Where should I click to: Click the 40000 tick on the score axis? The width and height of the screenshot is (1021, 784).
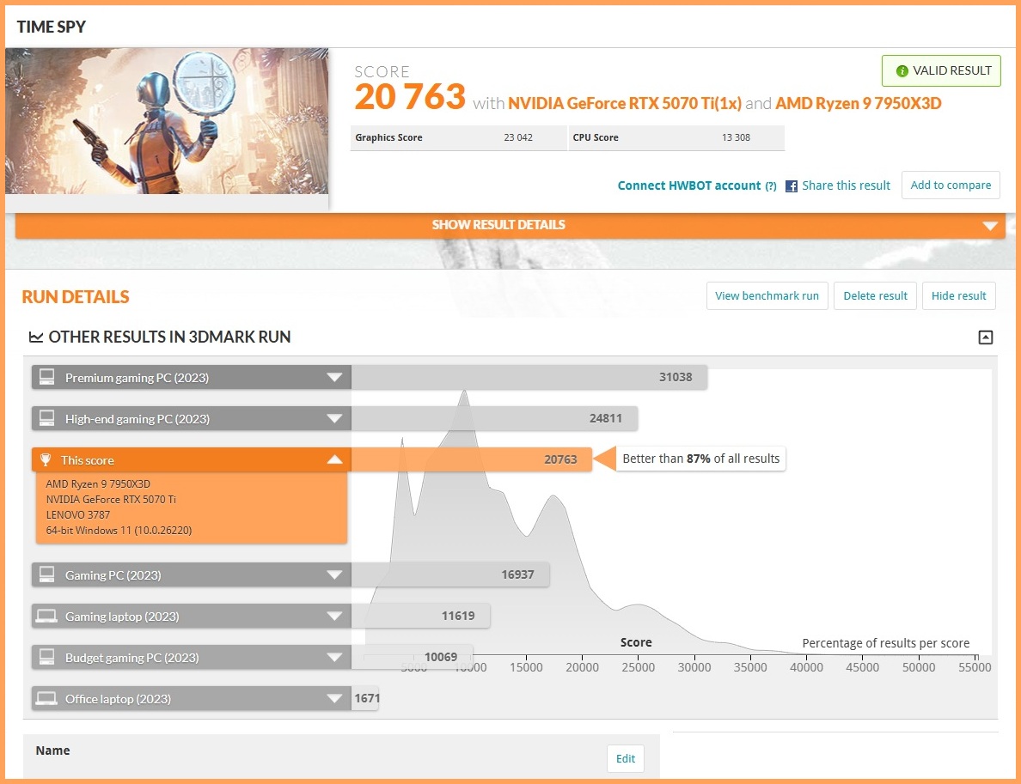806,667
